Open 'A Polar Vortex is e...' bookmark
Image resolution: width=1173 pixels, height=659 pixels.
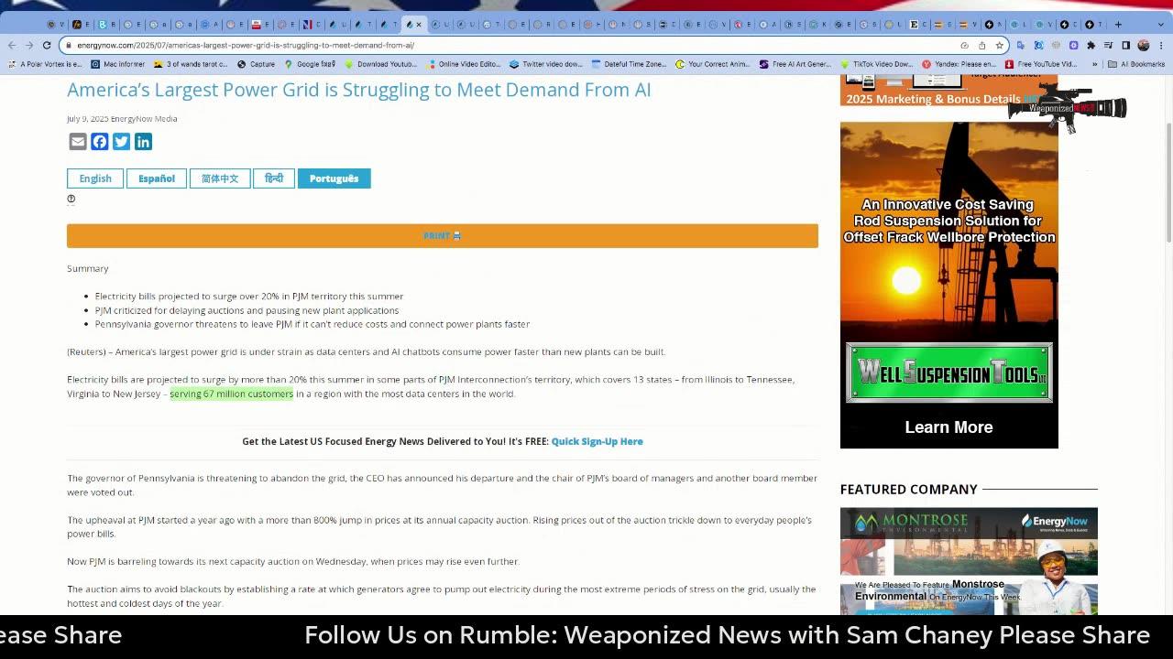(45, 64)
